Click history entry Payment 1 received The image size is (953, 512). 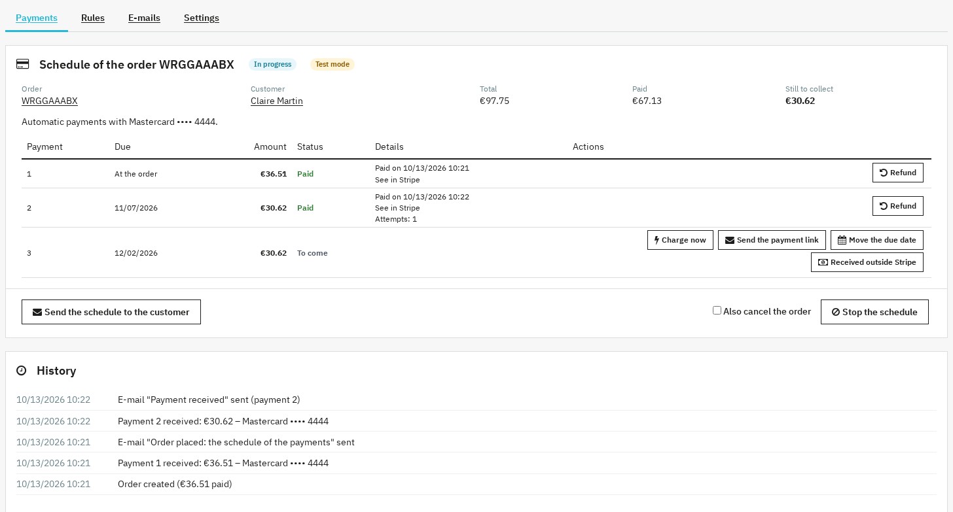[223, 463]
